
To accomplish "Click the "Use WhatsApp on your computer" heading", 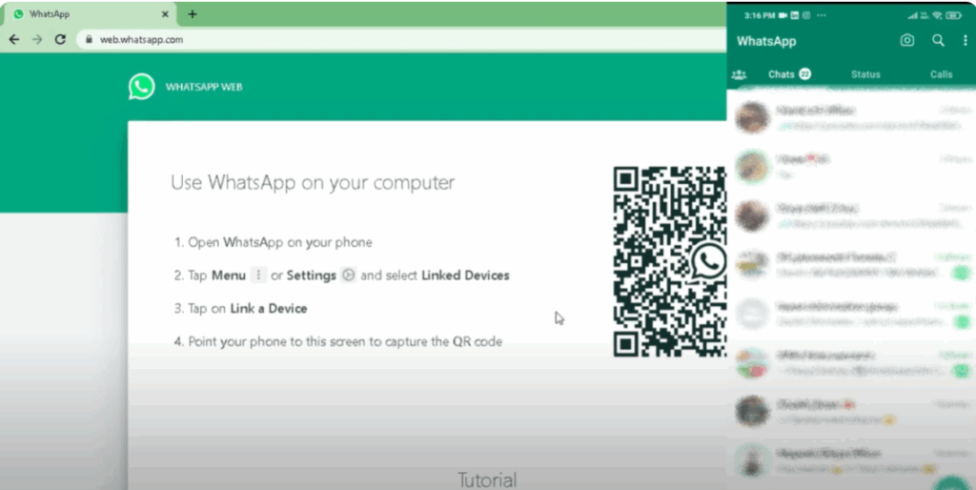I will (x=313, y=182).
